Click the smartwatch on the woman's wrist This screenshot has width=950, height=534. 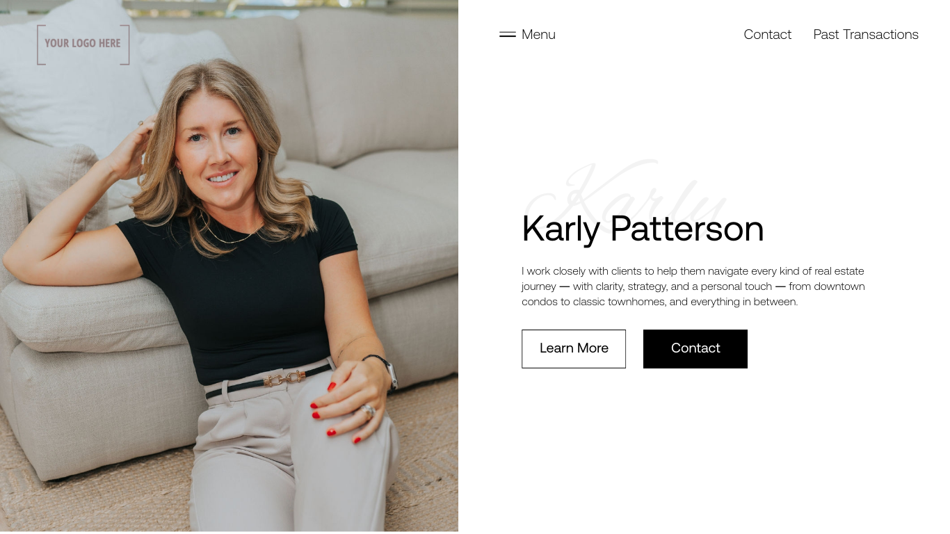(391, 374)
